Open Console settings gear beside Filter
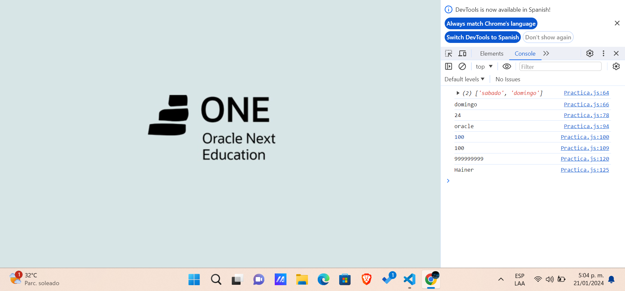This screenshot has width=625, height=291. (x=616, y=66)
